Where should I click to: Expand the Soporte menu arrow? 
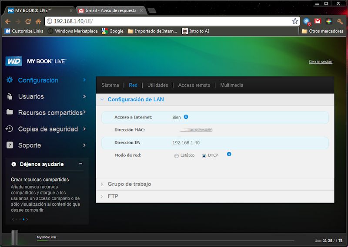pyautogui.click(x=84, y=145)
